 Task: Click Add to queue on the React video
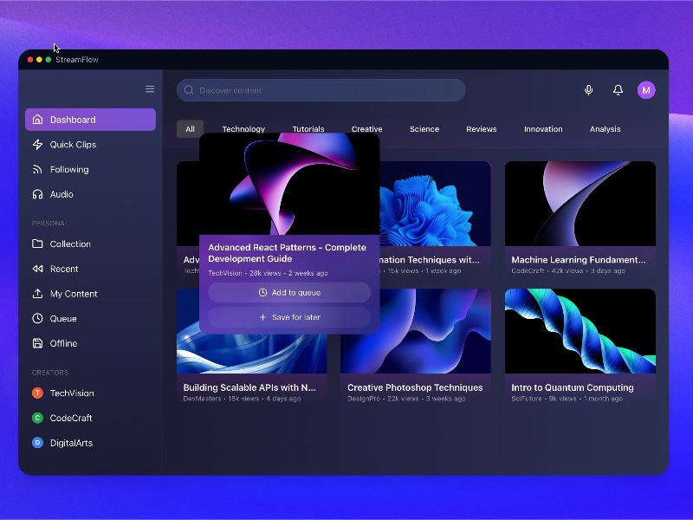click(x=289, y=292)
